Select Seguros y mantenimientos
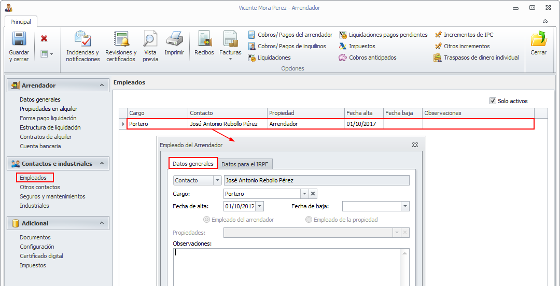 pos(52,196)
